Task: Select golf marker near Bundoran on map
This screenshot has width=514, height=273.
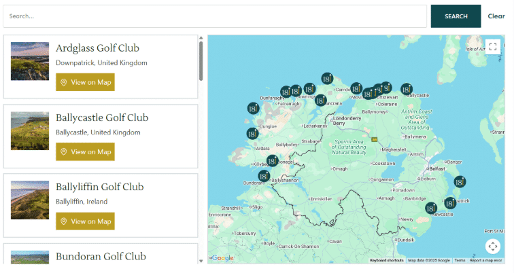Action: click(264, 177)
